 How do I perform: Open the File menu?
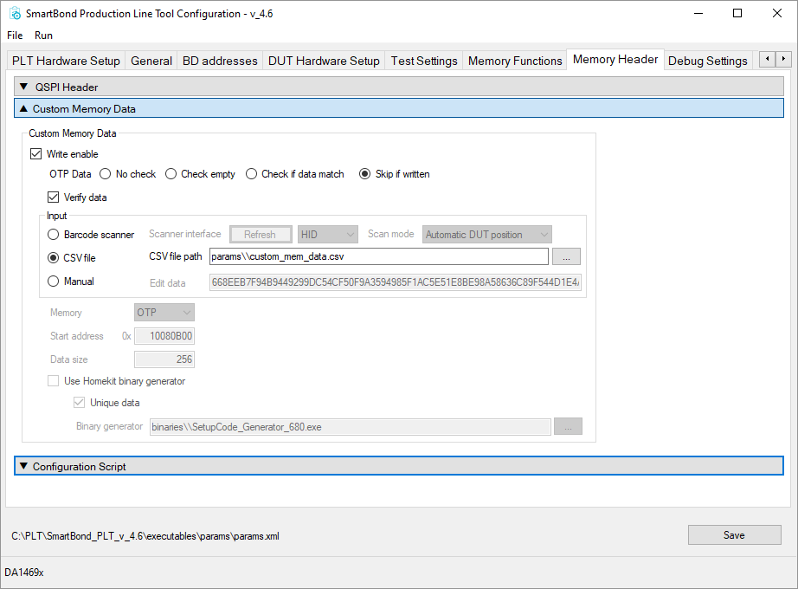coord(15,36)
